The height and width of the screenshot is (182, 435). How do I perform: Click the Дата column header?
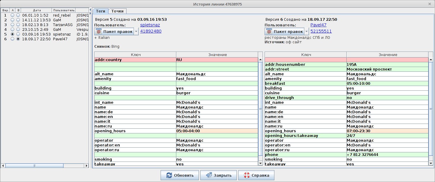[x=37, y=10]
